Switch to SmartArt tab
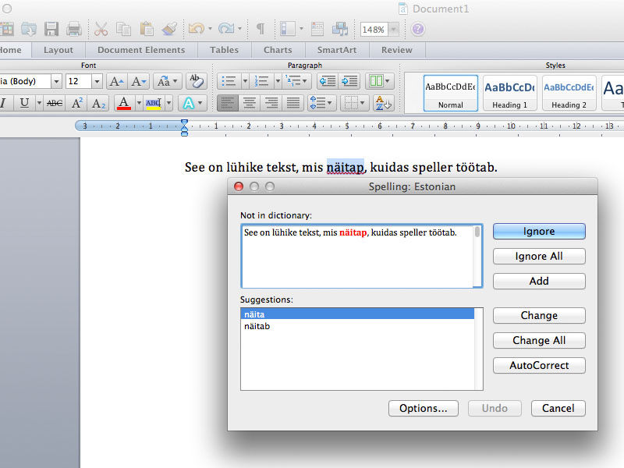This screenshot has height=468, width=624. (x=337, y=50)
